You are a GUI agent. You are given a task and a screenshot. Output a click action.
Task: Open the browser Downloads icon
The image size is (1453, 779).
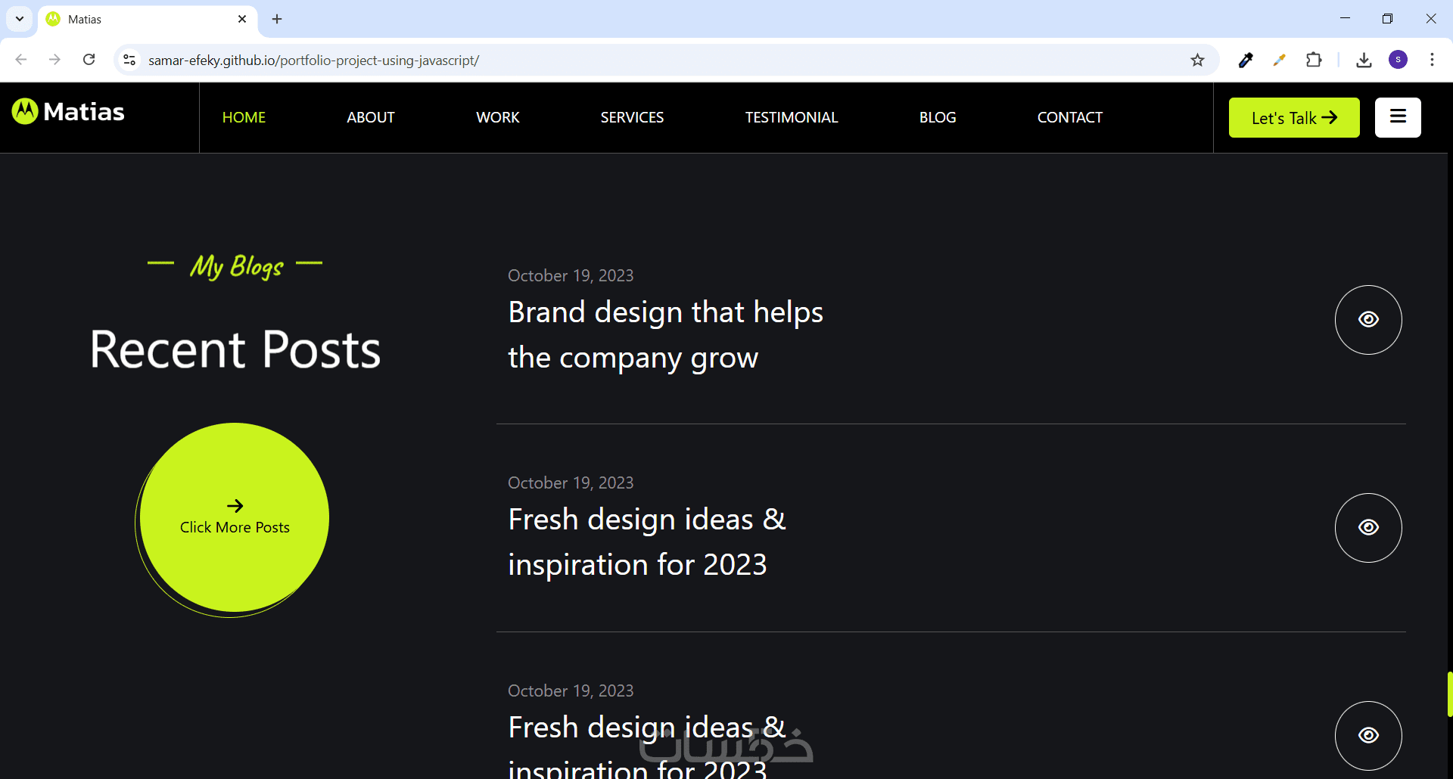coord(1364,61)
